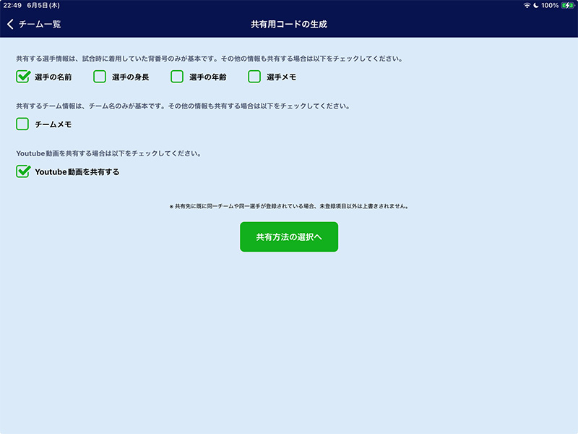Tap the 22:49 clock in status bar

(12, 5)
